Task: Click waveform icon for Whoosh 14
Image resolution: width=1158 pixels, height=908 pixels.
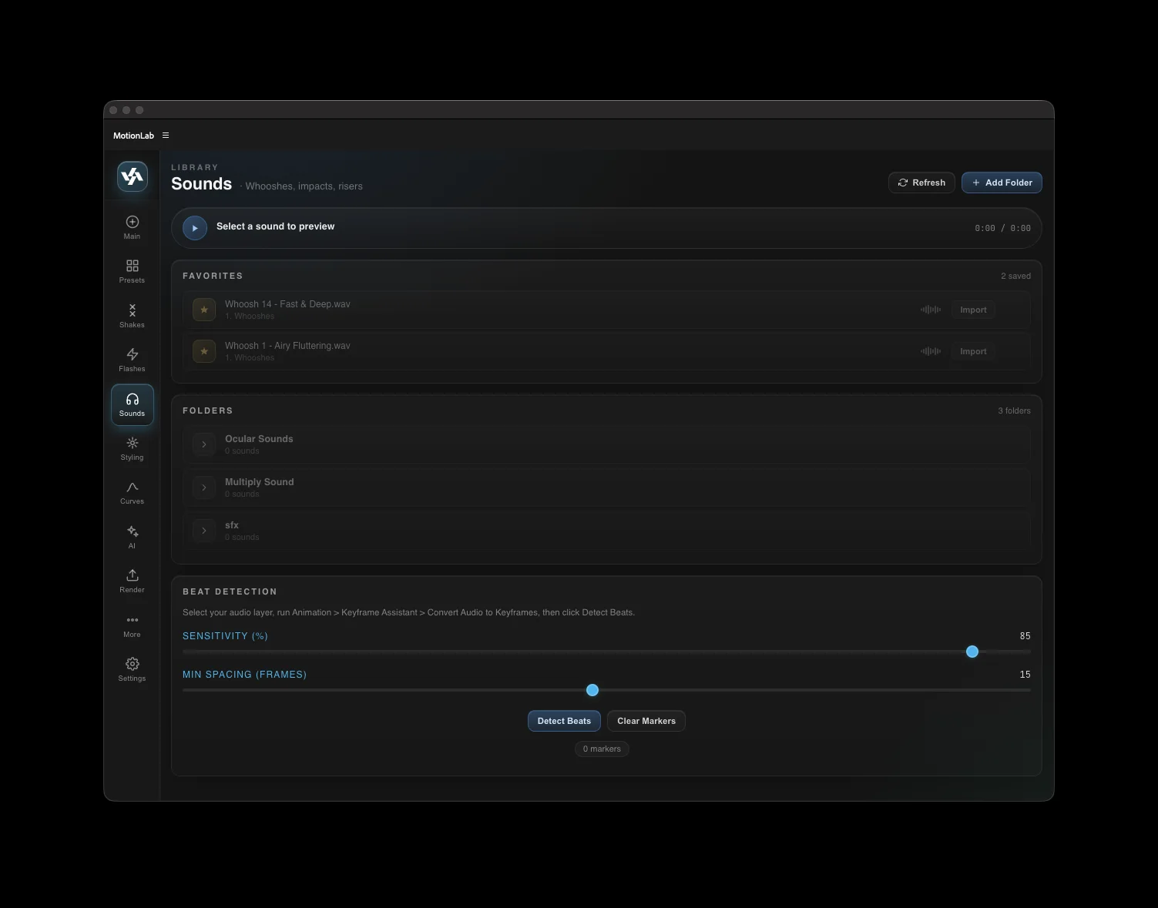Action: click(931, 310)
